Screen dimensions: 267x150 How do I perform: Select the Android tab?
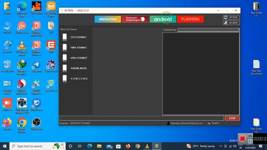pyautogui.click(x=163, y=19)
